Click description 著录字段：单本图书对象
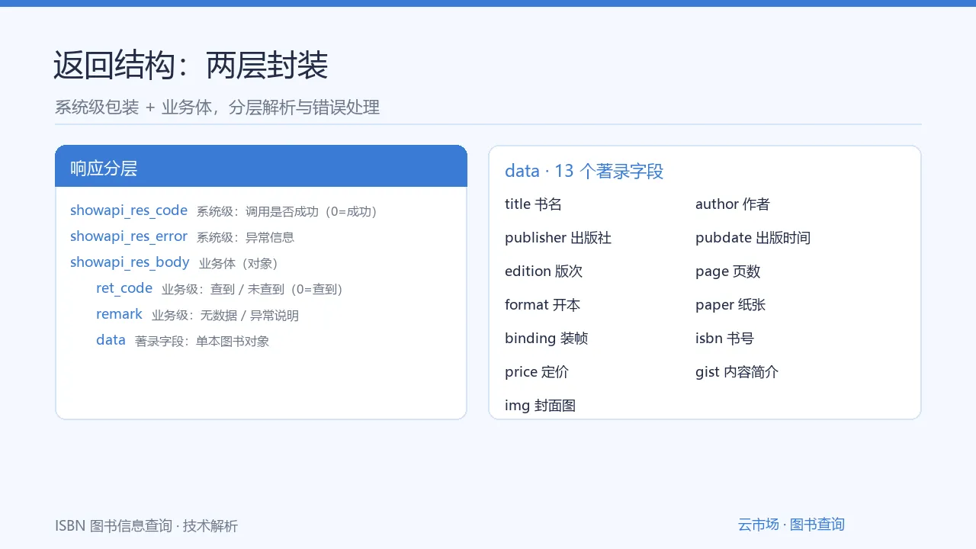976x549 pixels. (202, 342)
